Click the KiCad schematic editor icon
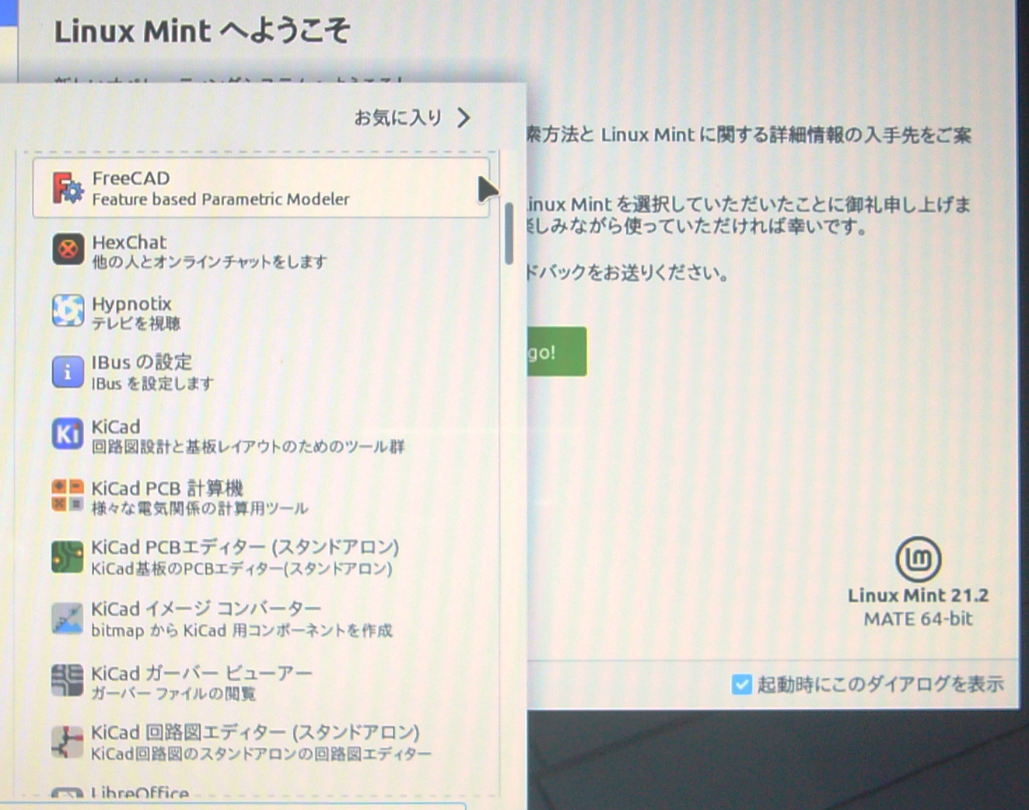This screenshot has height=810, width=1029. 68,742
